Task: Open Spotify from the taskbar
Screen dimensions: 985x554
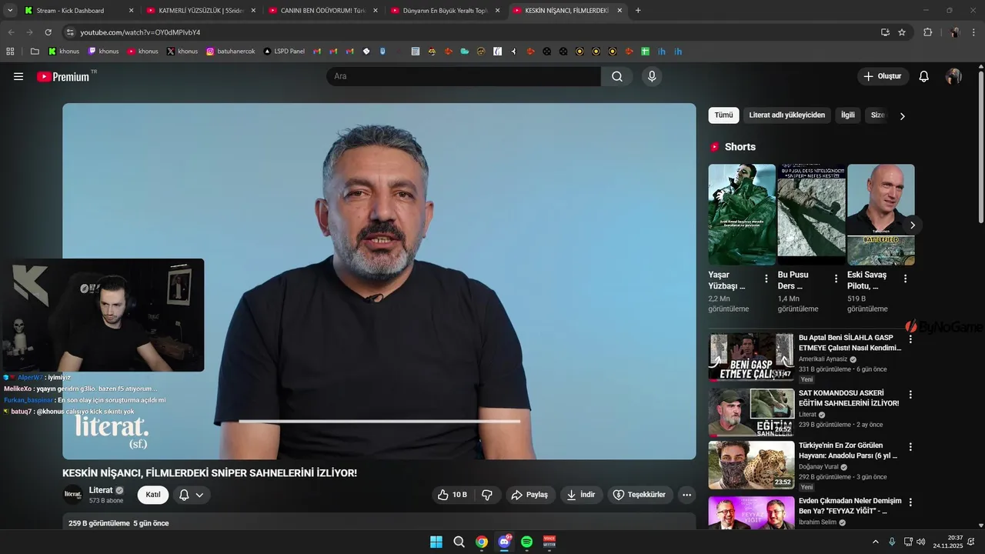Action: pos(526,542)
